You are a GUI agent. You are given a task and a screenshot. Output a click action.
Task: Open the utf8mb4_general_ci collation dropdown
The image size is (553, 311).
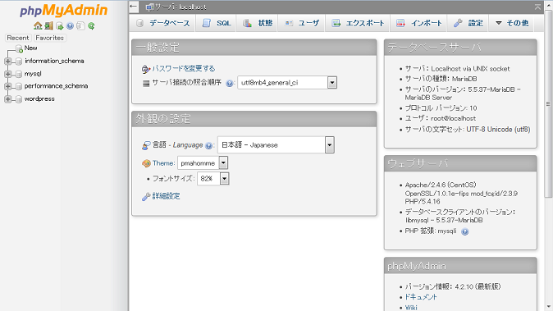pyautogui.click(x=287, y=83)
